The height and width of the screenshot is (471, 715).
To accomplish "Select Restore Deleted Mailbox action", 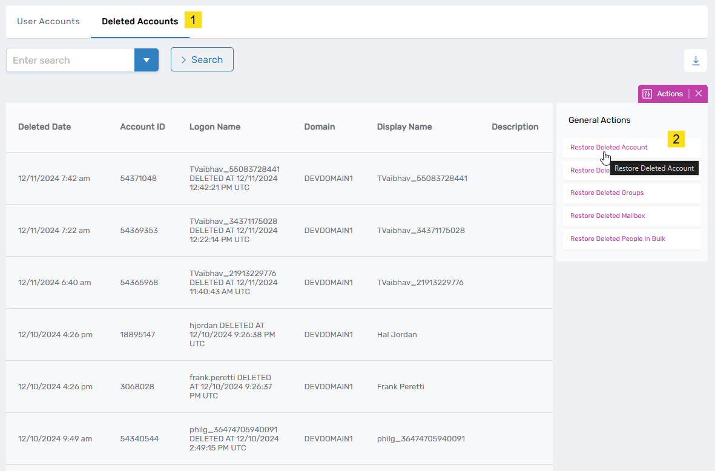I will pyautogui.click(x=607, y=216).
